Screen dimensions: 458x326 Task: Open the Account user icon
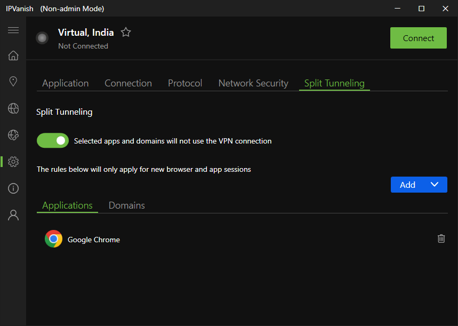coord(13,215)
